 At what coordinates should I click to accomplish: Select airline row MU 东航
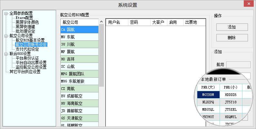point(80,37)
